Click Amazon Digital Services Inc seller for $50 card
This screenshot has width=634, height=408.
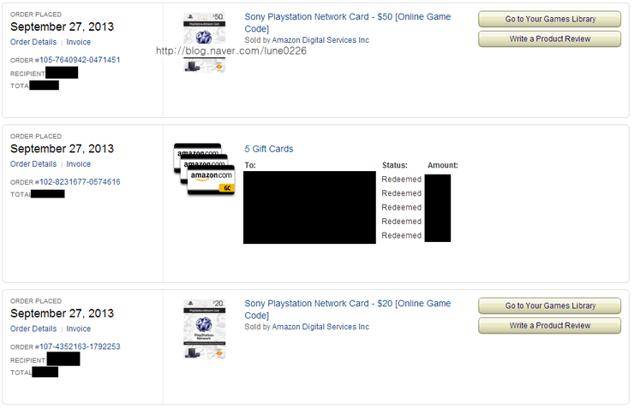tap(320, 40)
